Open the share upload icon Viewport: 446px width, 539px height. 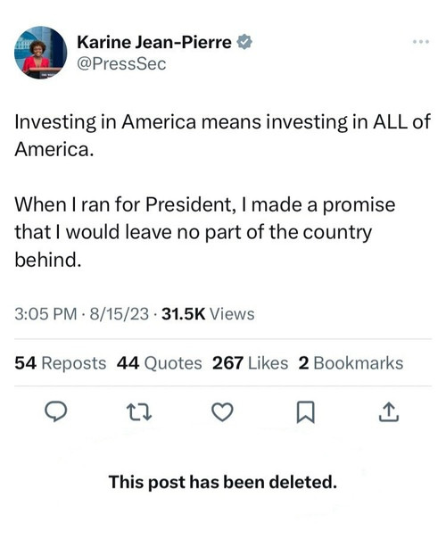[389, 411]
